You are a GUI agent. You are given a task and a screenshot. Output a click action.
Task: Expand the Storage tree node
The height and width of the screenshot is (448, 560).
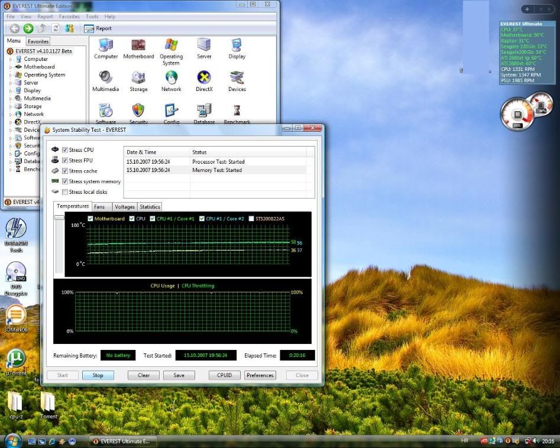tap(11, 106)
